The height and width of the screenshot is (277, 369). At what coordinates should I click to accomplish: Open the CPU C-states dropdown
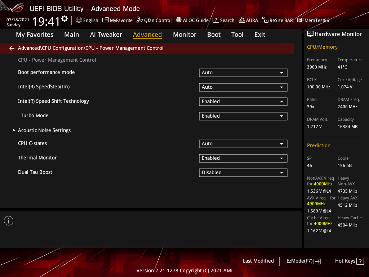243,144
